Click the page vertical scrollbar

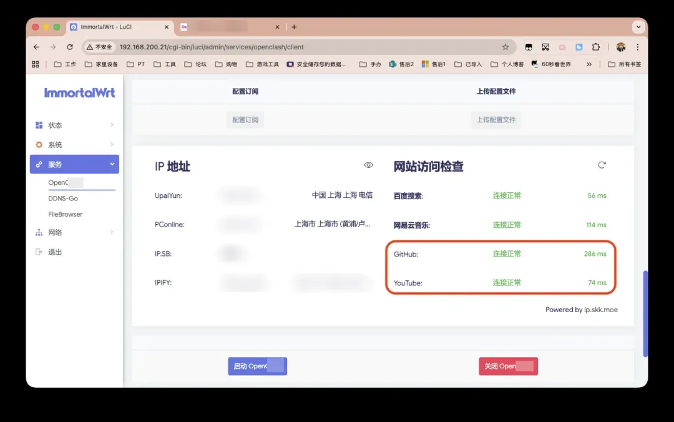coord(645,312)
